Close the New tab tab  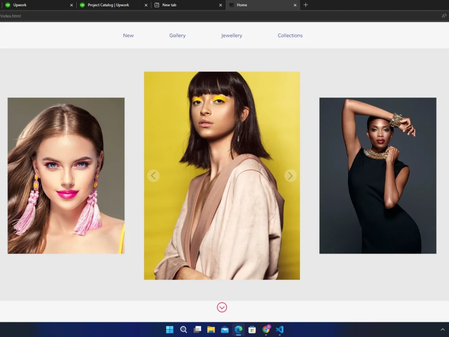(220, 5)
